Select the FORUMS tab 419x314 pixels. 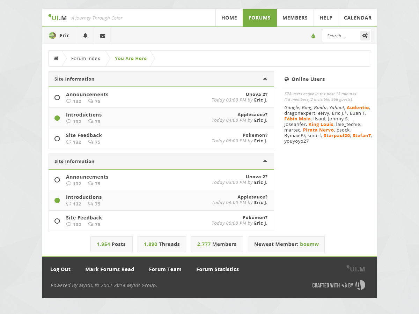(x=260, y=18)
